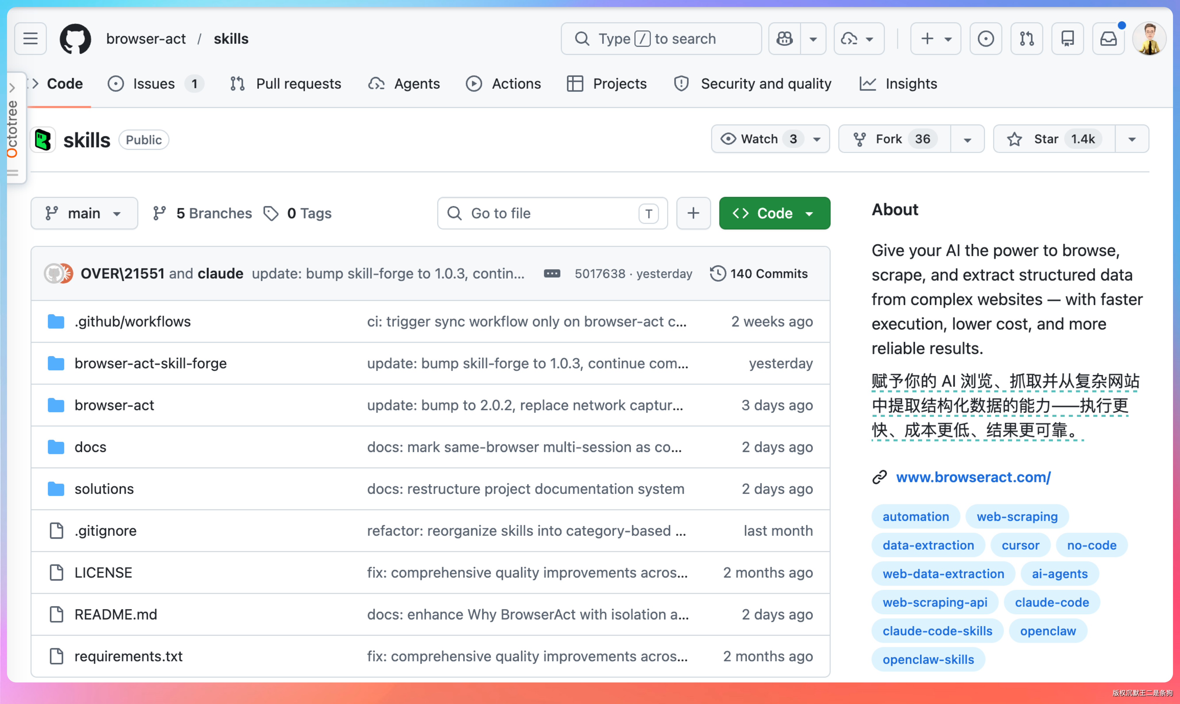Viewport: 1180px width, 704px height.
Task: Open the Issues circle icon in header
Action: tap(986, 38)
